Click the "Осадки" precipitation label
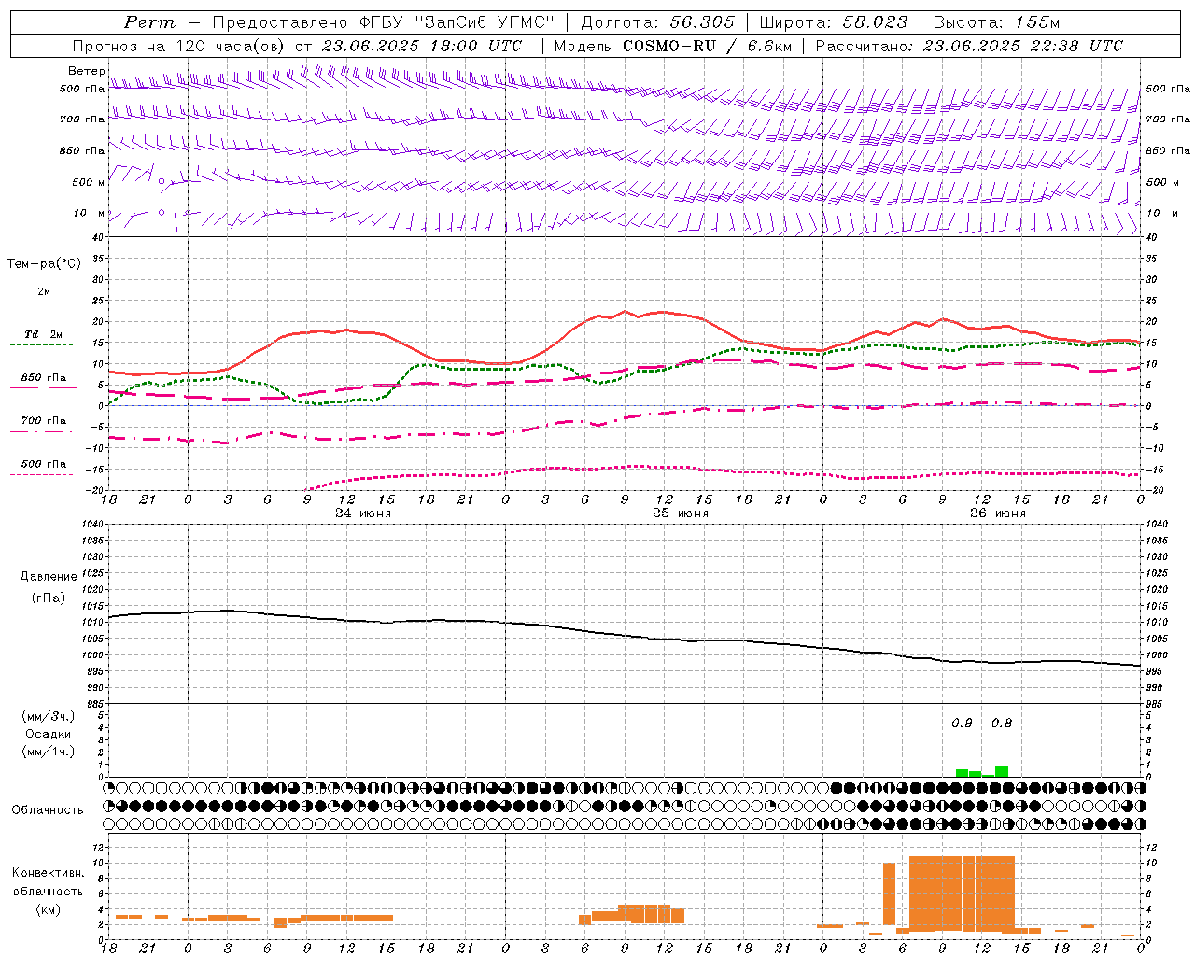 (x=49, y=734)
